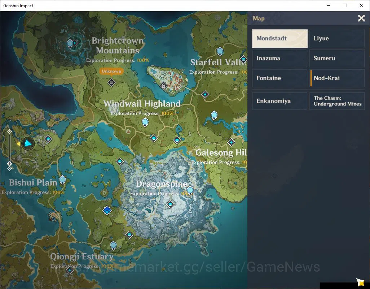Click the teleport waypoint below Dragonspine label
370x289 pixels.
[x=170, y=204]
